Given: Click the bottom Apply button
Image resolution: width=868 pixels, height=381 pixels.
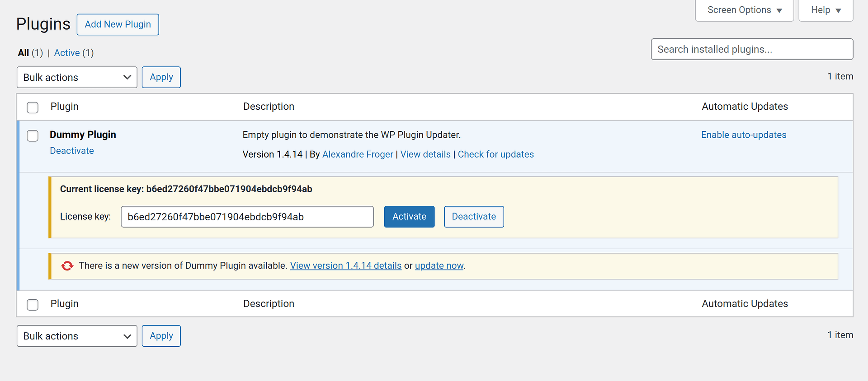Looking at the screenshot, I should 161,336.
